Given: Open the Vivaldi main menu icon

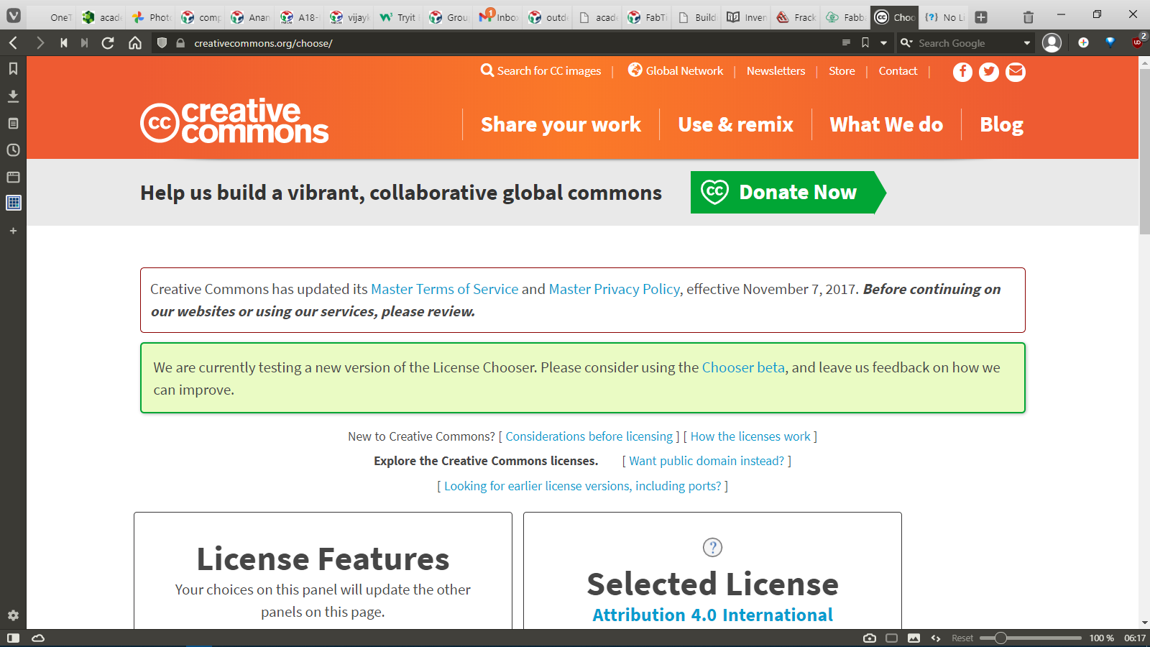Looking at the screenshot, I should click(x=14, y=15).
